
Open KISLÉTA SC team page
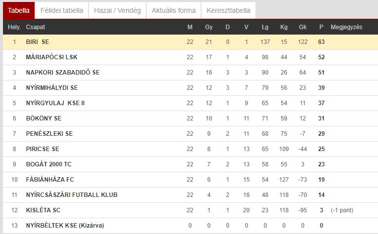click(43, 210)
